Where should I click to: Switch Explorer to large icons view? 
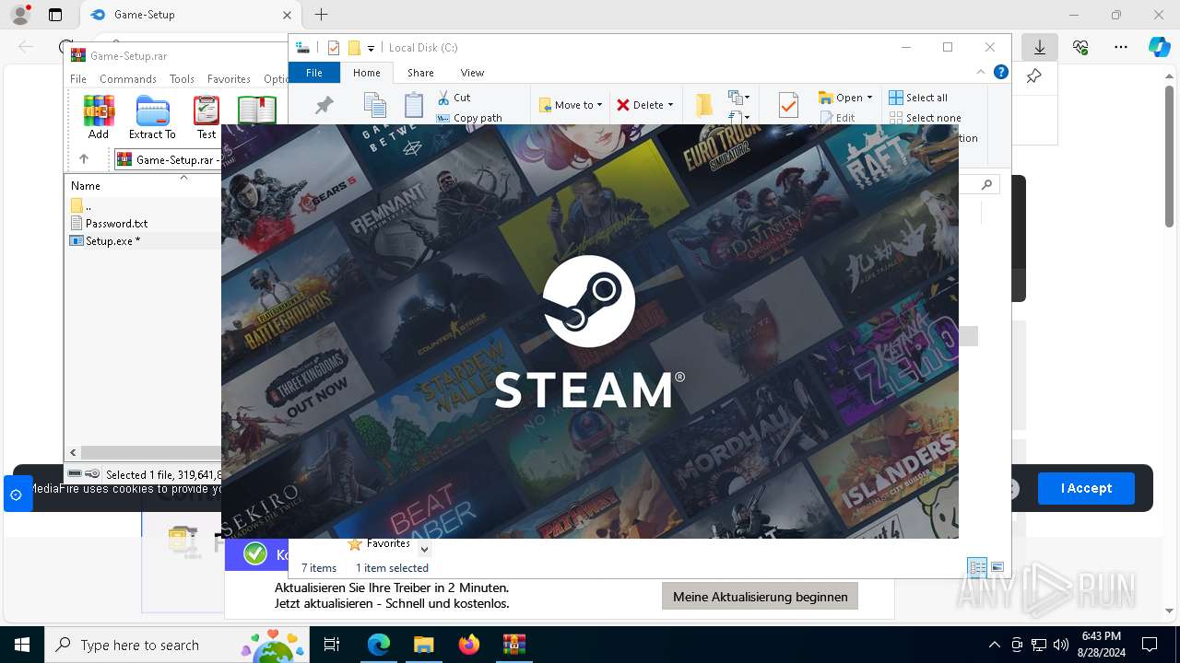997,567
